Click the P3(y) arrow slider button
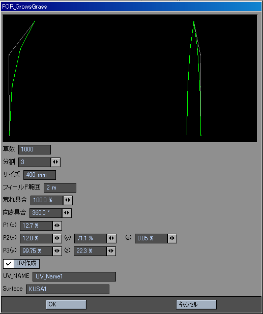Image resolution: width=263 pixels, height=314 pixels. click(x=57, y=251)
